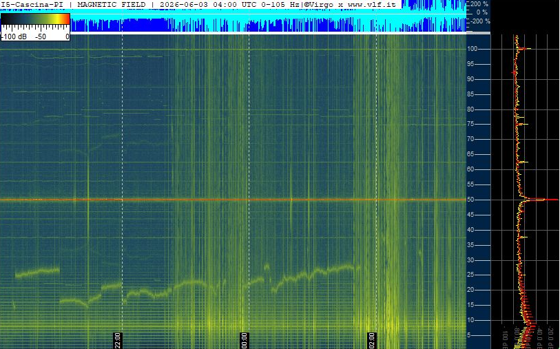This screenshot has width=560, height=349.
Task: Click the 5 Hz frequency axis label
Action: (469, 335)
